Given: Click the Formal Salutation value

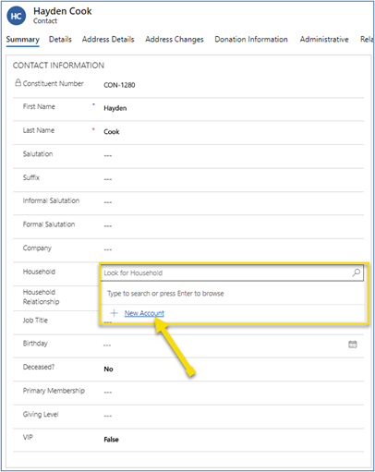Looking at the screenshot, I should pos(108,226).
